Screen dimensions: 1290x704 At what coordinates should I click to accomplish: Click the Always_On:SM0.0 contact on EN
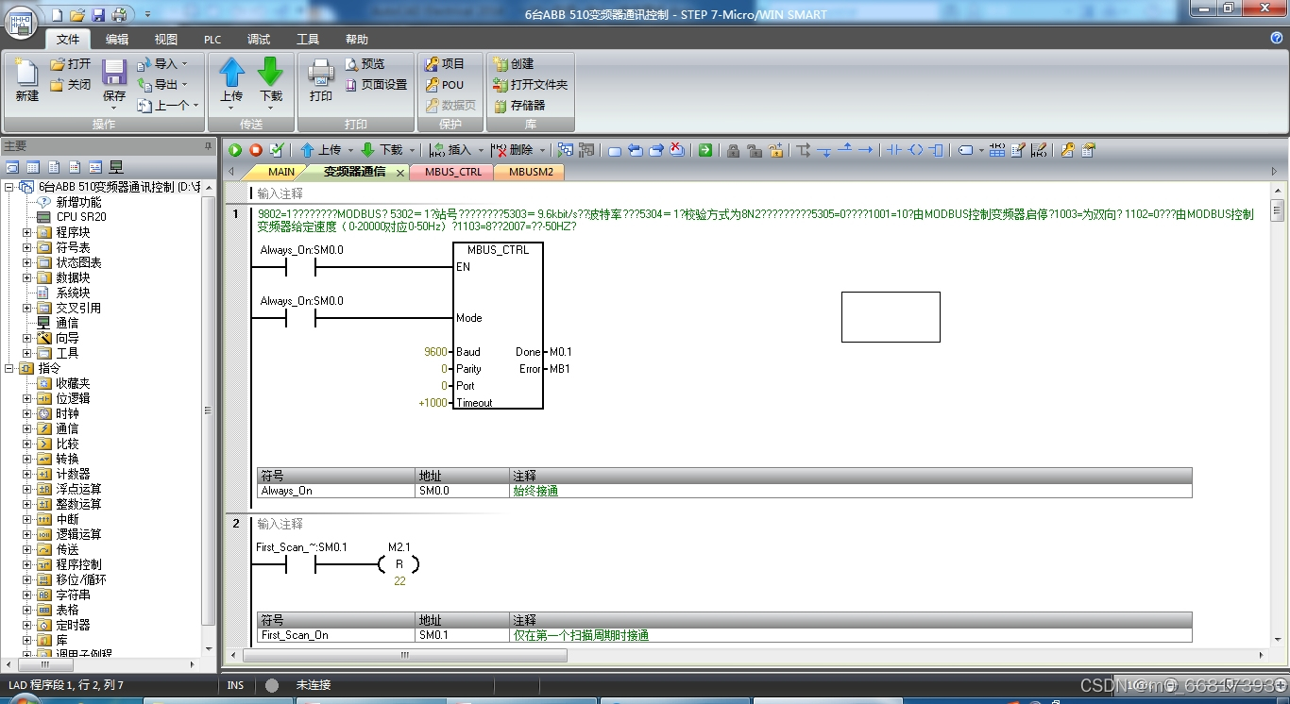300,267
